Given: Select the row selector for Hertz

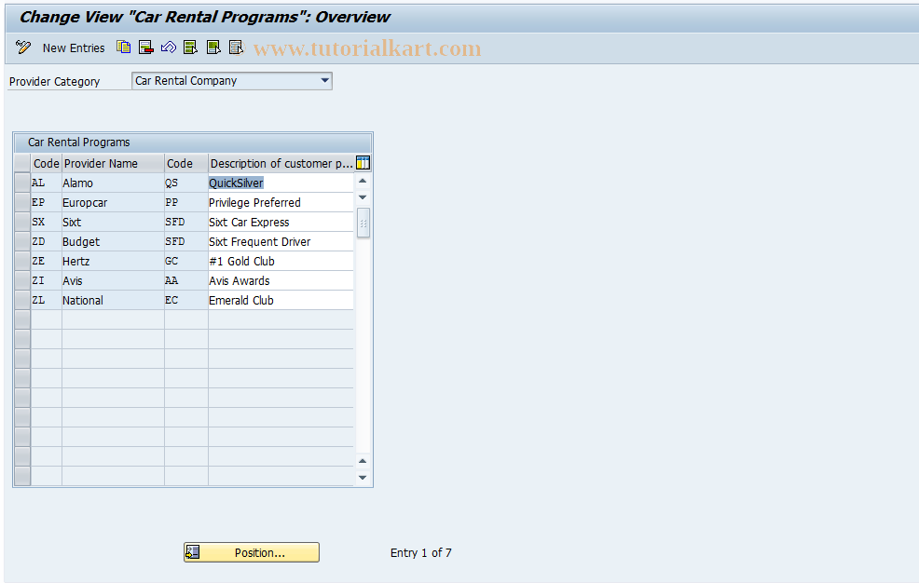Looking at the screenshot, I should click(x=22, y=261).
